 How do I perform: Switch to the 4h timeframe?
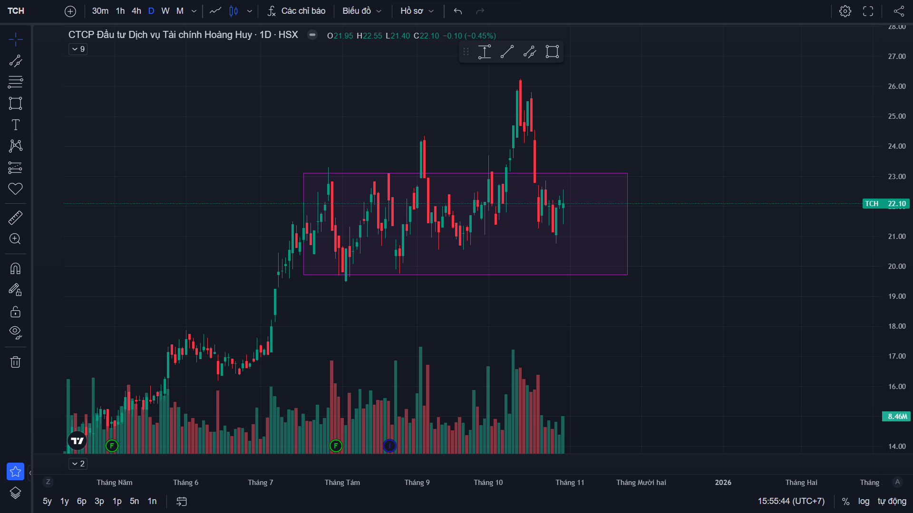click(136, 11)
